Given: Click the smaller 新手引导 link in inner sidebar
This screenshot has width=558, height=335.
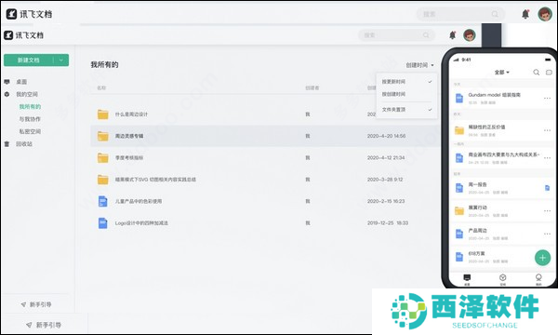Looking at the screenshot, I should [x=36, y=304].
